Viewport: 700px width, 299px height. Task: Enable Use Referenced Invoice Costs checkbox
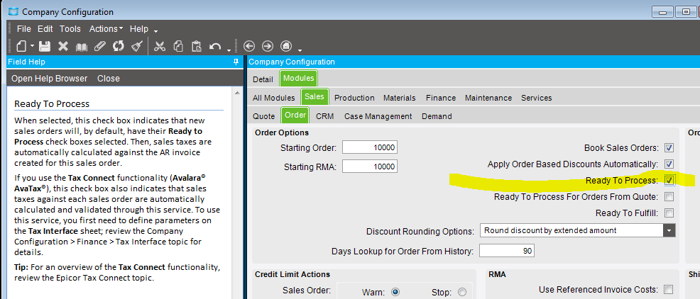[668, 290]
